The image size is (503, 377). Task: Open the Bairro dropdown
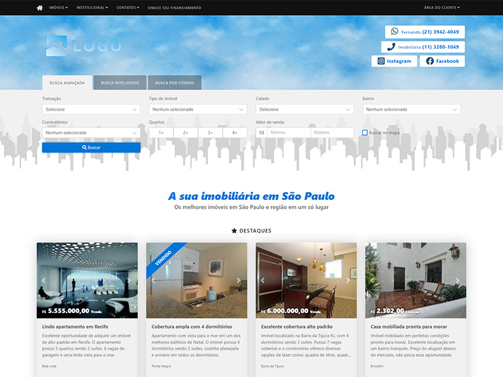click(x=412, y=109)
